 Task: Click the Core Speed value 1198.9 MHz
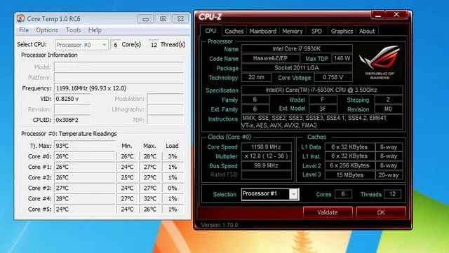point(267,147)
